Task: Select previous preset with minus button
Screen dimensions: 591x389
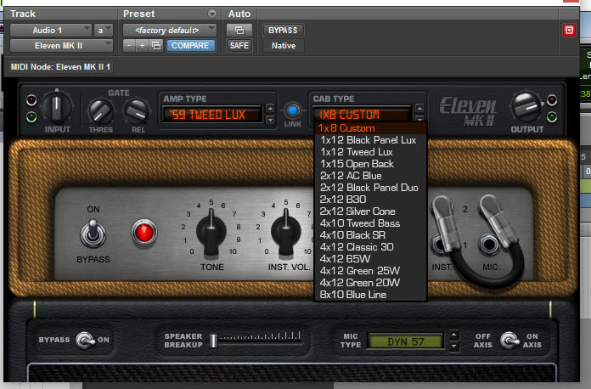Action: pyautogui.click(x=129, y=46)
